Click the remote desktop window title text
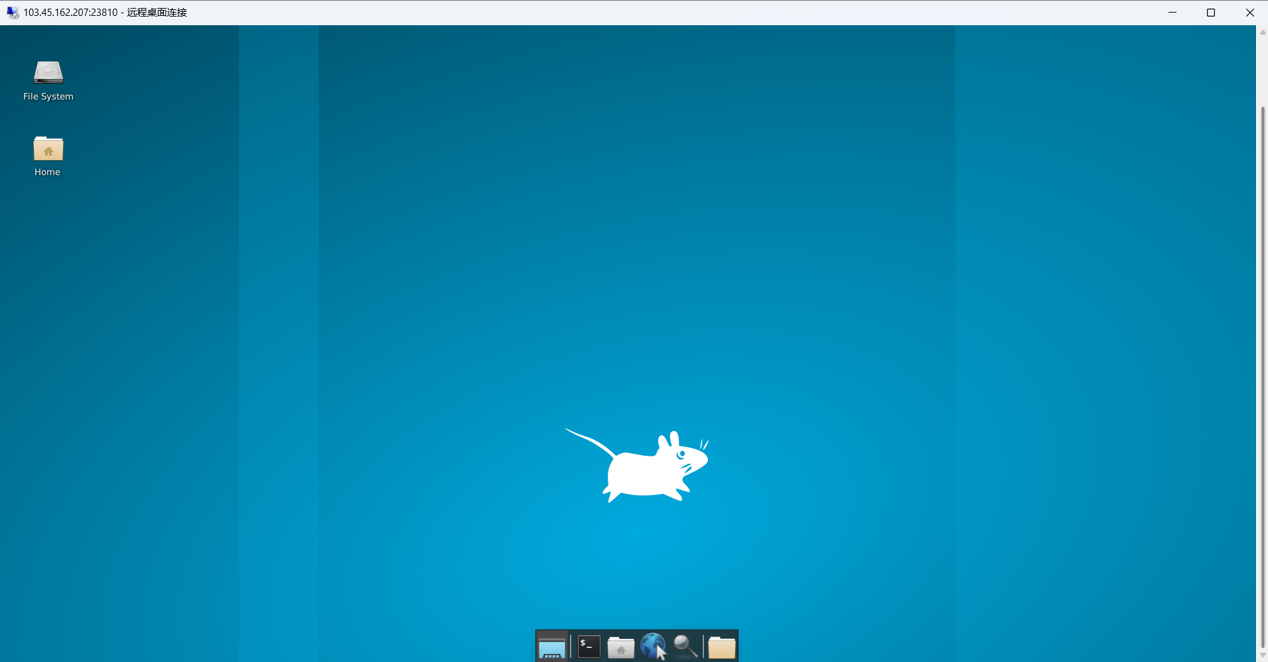 coord(105,13)
